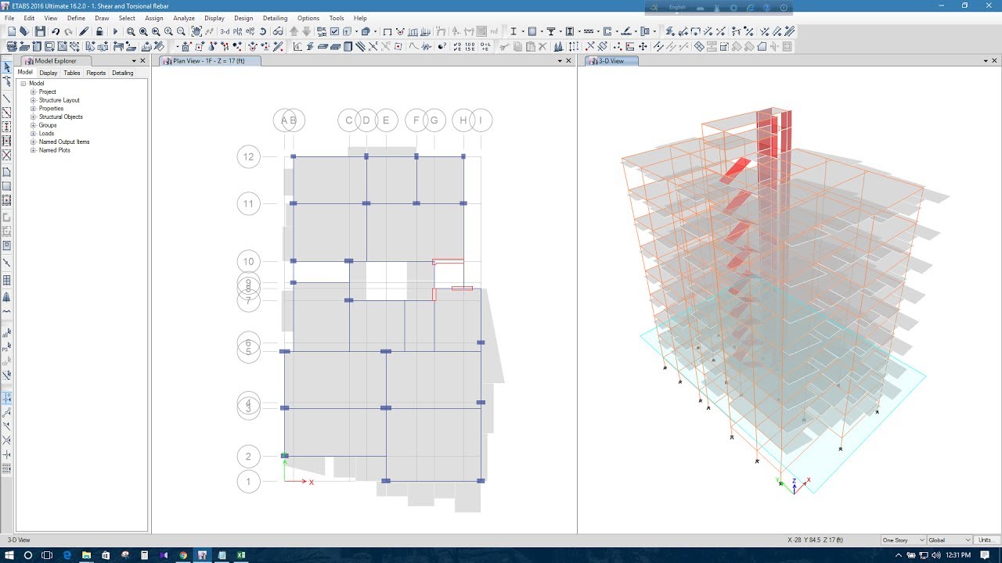Open the Analyze menu
Image resolution: width=1002 pixels, height=563 pixels.
tap(183, 17)
